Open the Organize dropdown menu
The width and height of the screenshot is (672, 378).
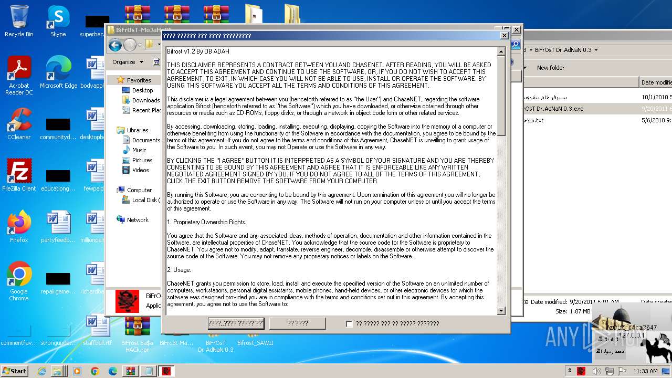click(128, 62)
